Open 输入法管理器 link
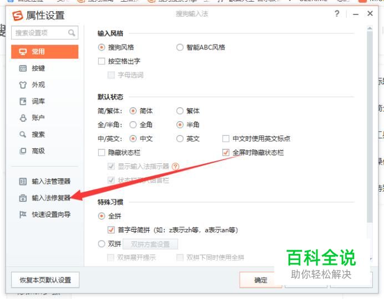Image resolution: width=384 pixels, height=299 pixels. 51,182
